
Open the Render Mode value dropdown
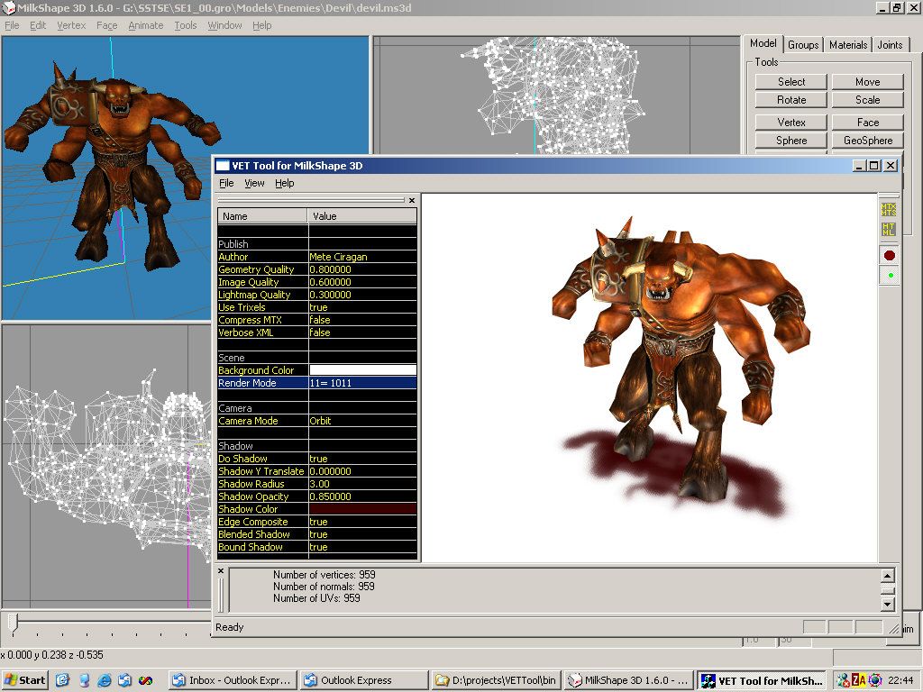tap(362, 383)
